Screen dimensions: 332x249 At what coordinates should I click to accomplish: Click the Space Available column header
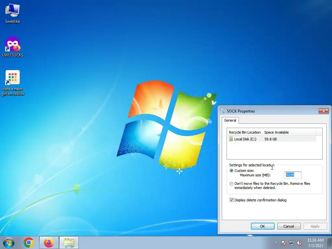coord(289,132)
